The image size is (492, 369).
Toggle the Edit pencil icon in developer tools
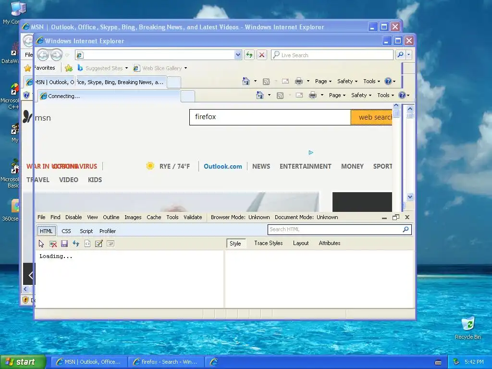[99, 244]
